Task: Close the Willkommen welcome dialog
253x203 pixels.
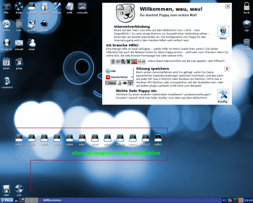Action: click(x=228, y=6)
